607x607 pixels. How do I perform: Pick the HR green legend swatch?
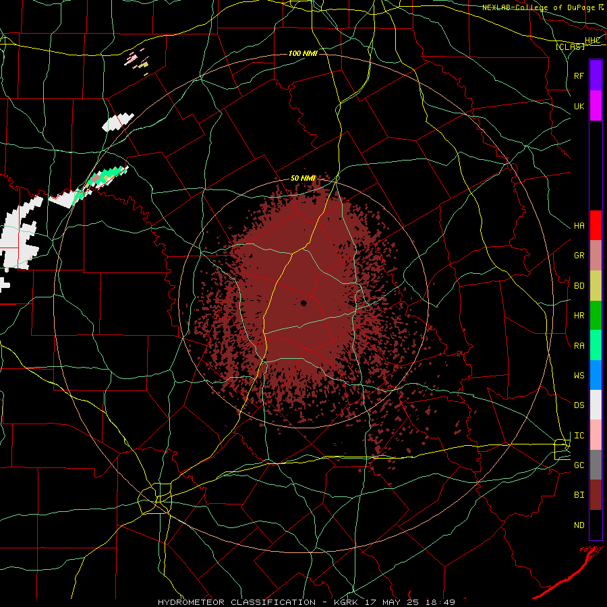[x=596, y=316]
